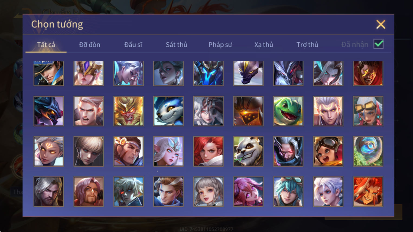The image size is (413, 232).
Task: Pick the braided-hair girl hero portrait
Action: pyautogui.click(x=208, y=192)
